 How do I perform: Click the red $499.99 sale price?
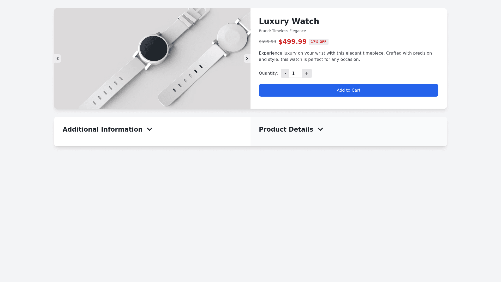point(292,42)
